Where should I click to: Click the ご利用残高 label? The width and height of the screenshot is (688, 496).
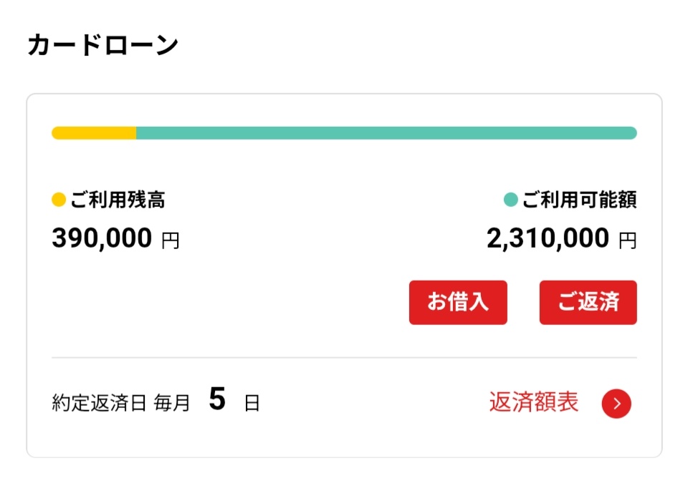tap(118, 200)
